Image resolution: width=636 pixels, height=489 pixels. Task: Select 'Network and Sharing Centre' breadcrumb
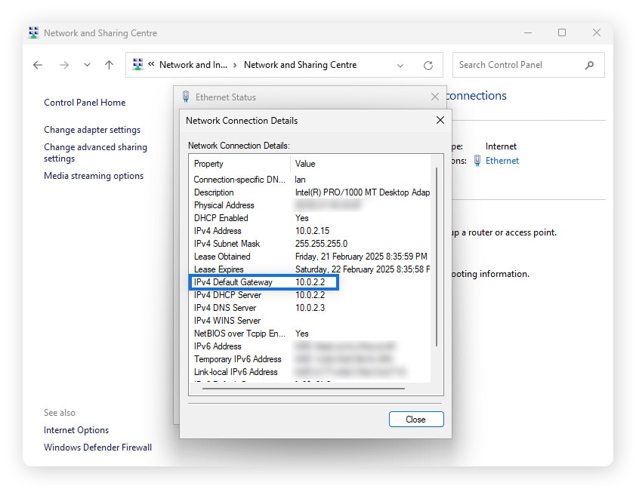pyautogui.click(x=300, y=65)
